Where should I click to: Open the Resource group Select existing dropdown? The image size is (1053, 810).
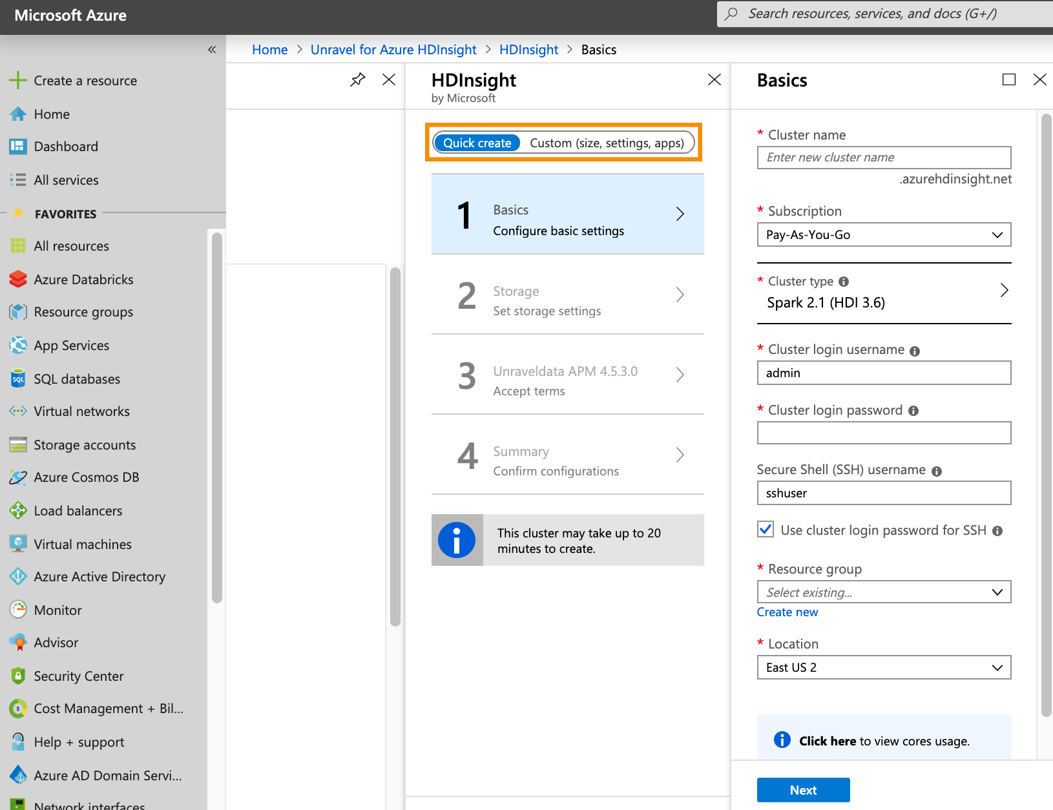point(884,592)
